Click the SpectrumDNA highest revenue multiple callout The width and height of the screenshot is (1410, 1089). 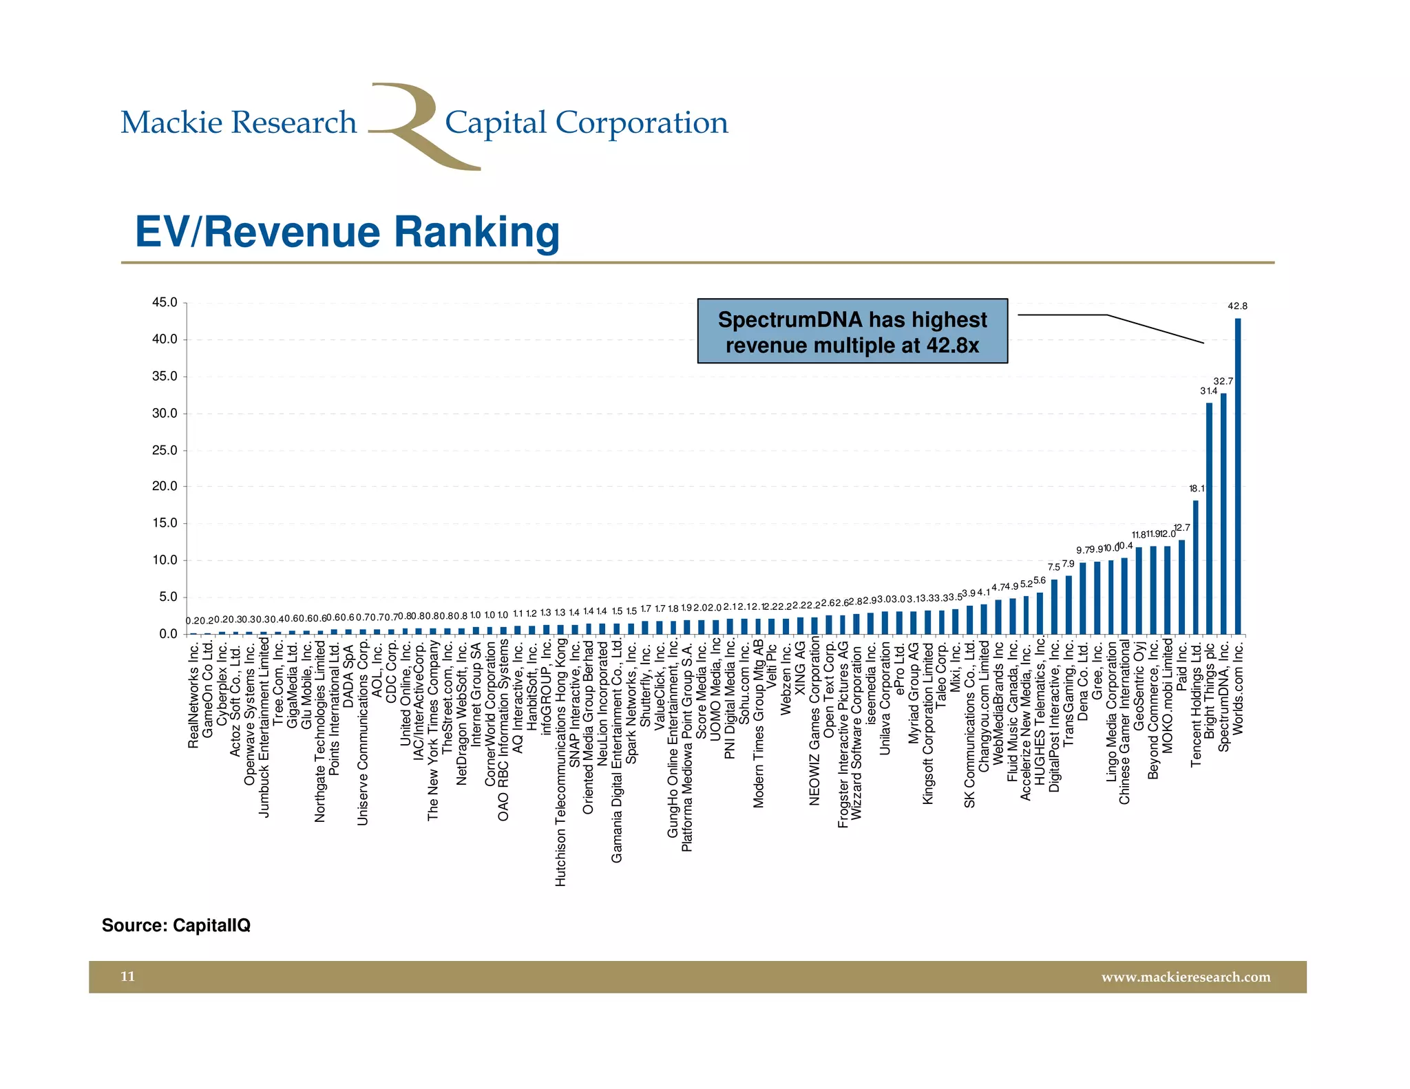852,331
